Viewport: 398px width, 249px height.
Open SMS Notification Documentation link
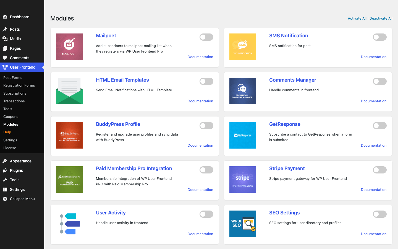pyautogui.click(x=374, y=57)
